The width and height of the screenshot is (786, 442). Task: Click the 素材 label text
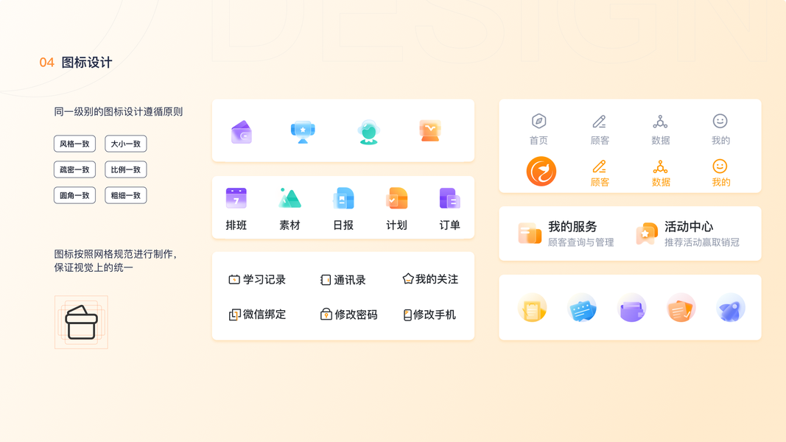290,225
